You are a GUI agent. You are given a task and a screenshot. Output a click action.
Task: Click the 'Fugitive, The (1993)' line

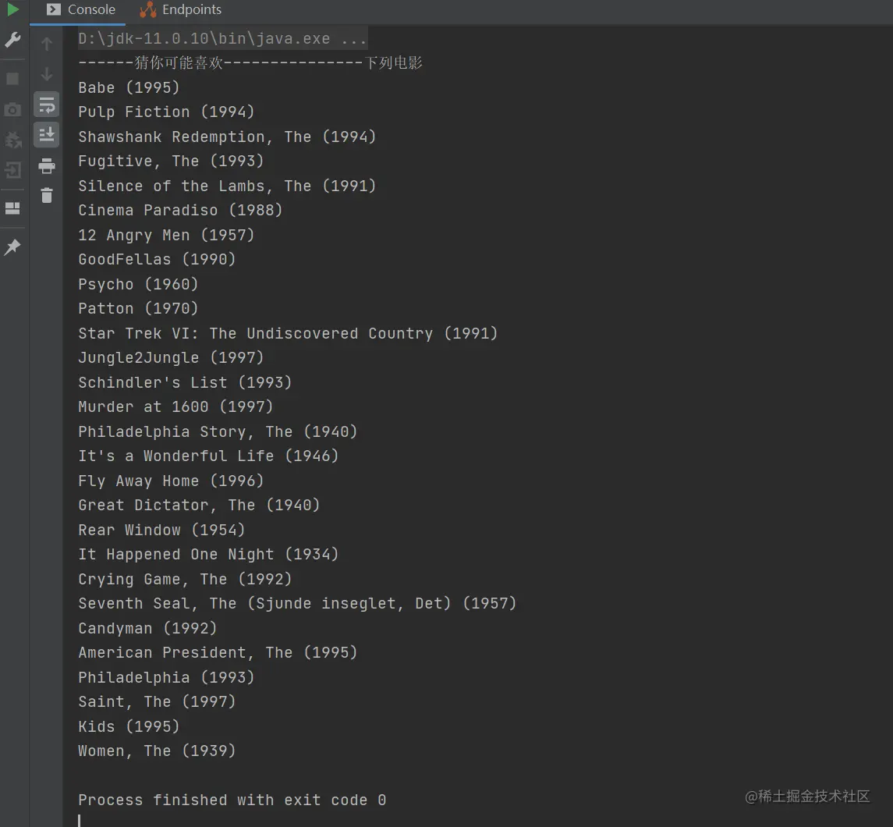pos(171,161)
